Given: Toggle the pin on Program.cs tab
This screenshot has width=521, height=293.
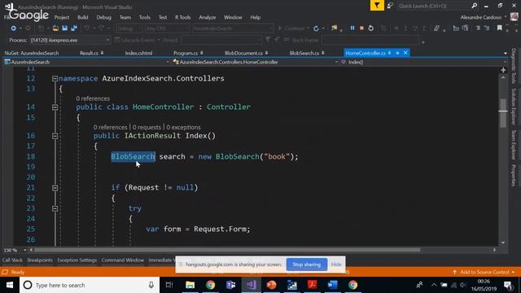Looking at the screenshot, I should (x=202, y=53).
